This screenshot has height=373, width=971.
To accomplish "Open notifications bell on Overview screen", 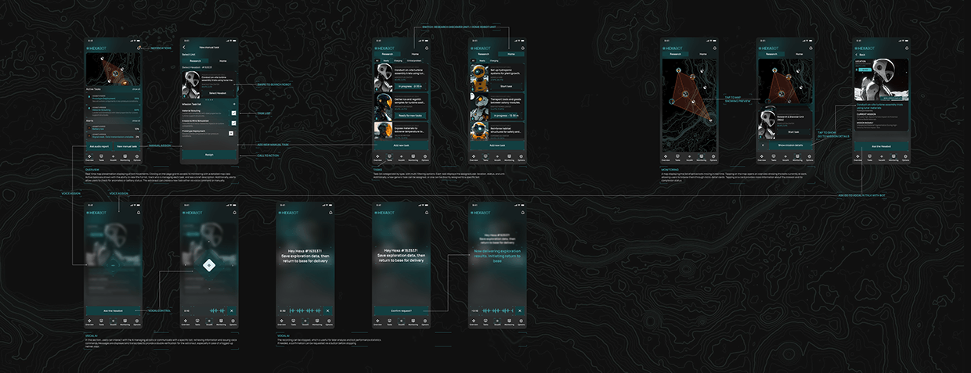I will point(139,48).
